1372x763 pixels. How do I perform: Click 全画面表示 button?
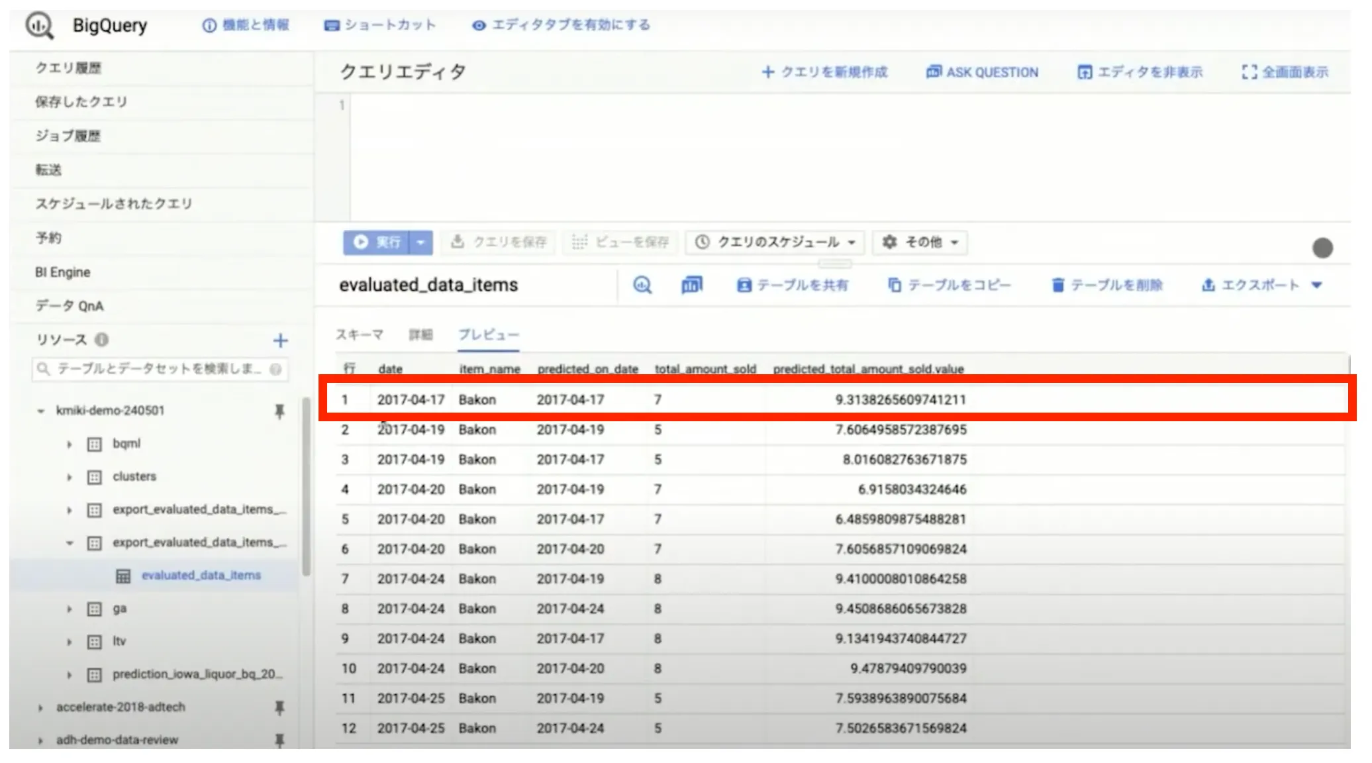point(1285,72)
